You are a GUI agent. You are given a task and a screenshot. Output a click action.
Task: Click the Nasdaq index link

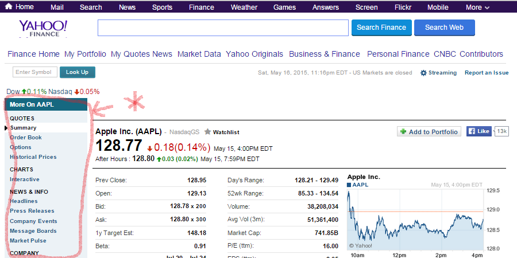(x=60, y=92)
